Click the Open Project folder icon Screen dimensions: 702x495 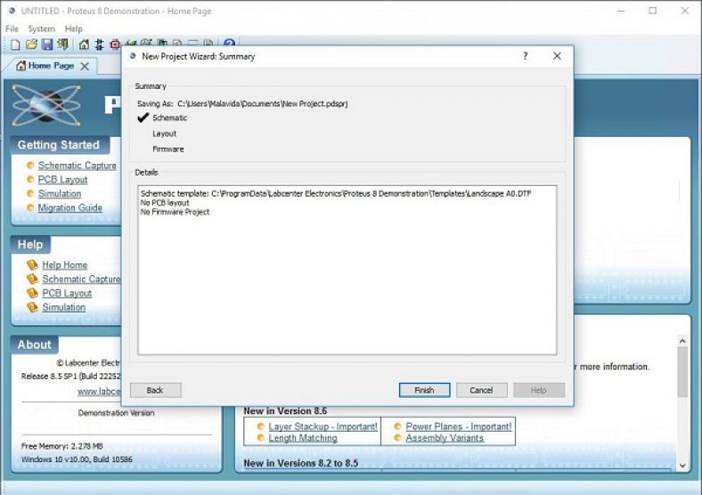[x=31, y=45]
